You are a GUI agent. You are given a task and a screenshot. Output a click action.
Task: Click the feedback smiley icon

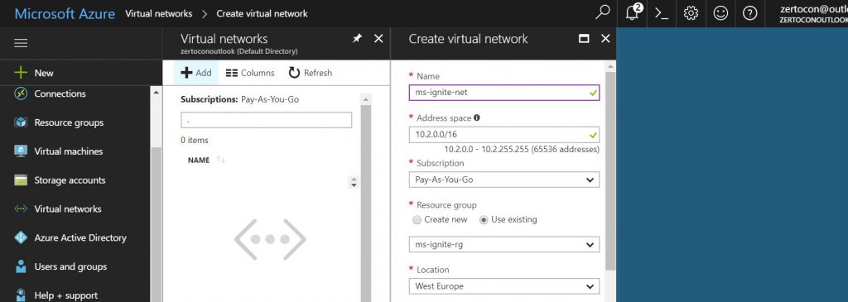coord(720,13)
